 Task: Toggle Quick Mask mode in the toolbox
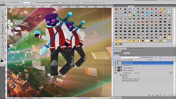[x=2, y=64]
